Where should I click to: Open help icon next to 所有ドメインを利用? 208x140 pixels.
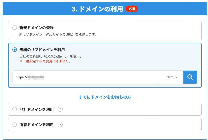tap(60, 125)
